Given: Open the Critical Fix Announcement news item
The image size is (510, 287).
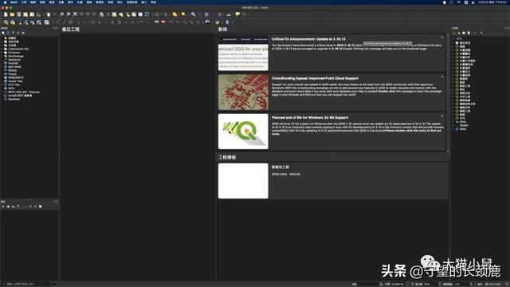Looking at the screenshot, I should point(308,39).
